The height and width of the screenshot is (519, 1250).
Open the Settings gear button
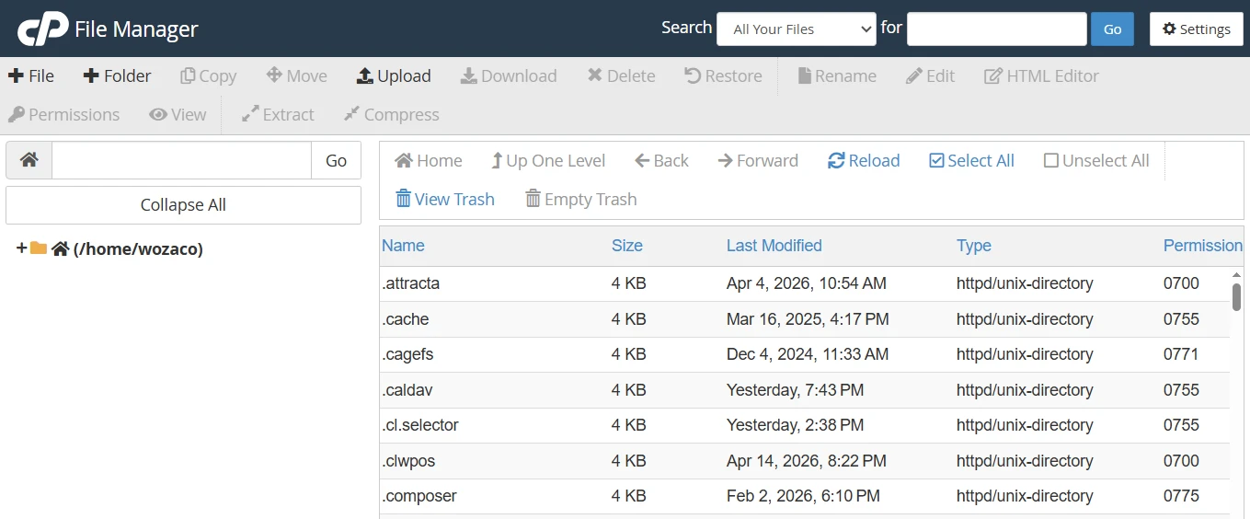click(x=1197, y=29)
